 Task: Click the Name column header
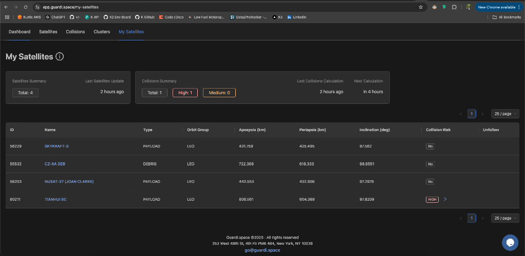[50, 130]
